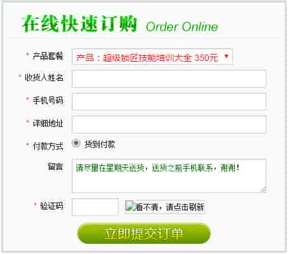The height and width of the screenshot is (254, 288).
Task: Click the textarea resize grip corner
Action: [263, 190]
